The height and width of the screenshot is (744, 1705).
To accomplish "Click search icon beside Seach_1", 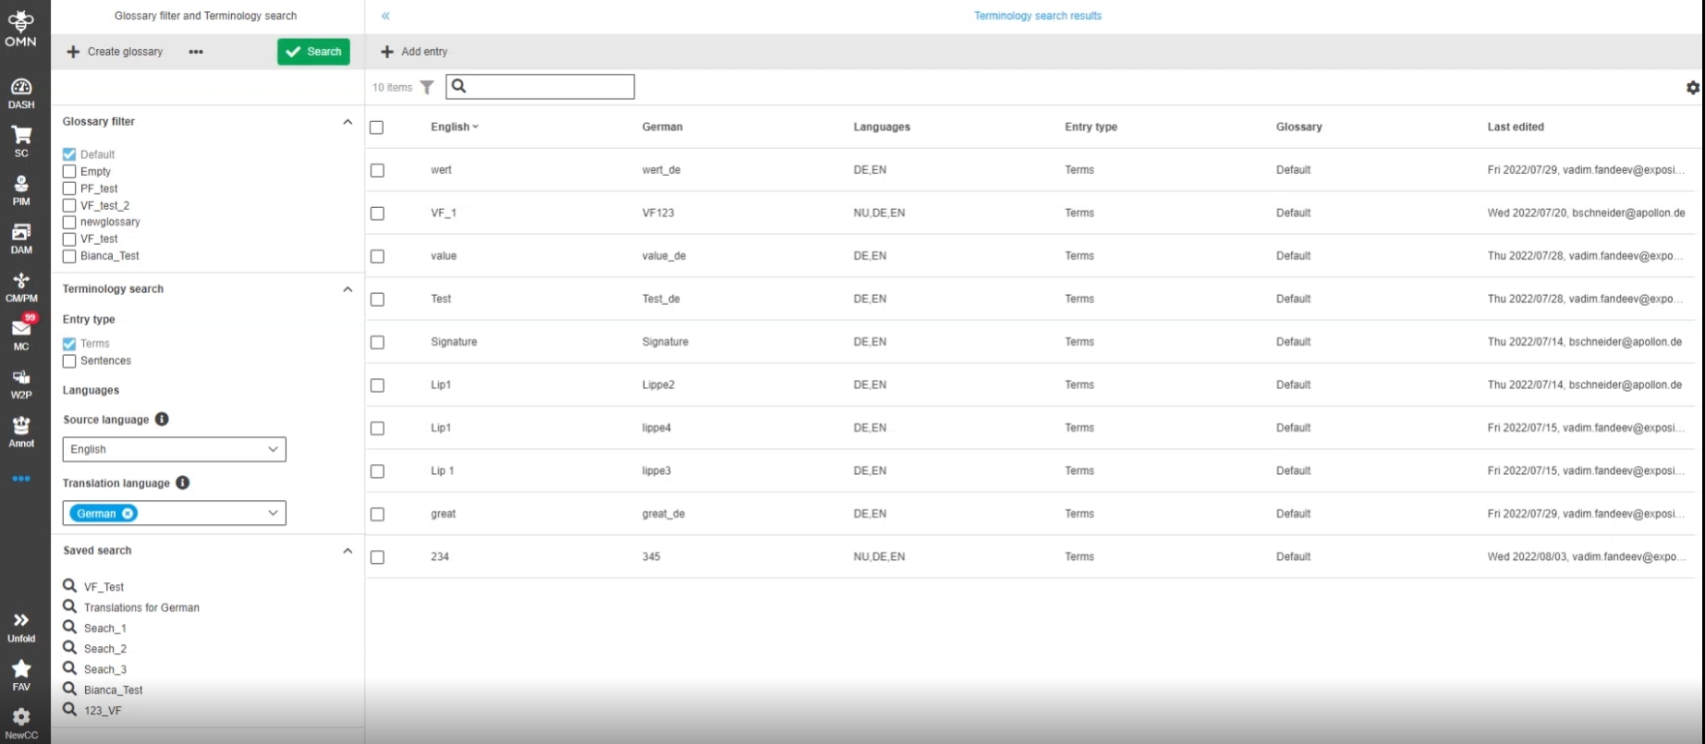I will pyautogui.click(x=69, y=628).
